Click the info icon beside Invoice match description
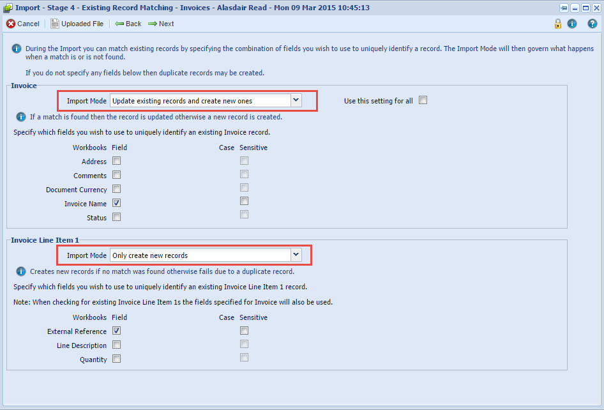Viewport: 604px width, 410px height. pyautogui.click(x=21, y=117)
